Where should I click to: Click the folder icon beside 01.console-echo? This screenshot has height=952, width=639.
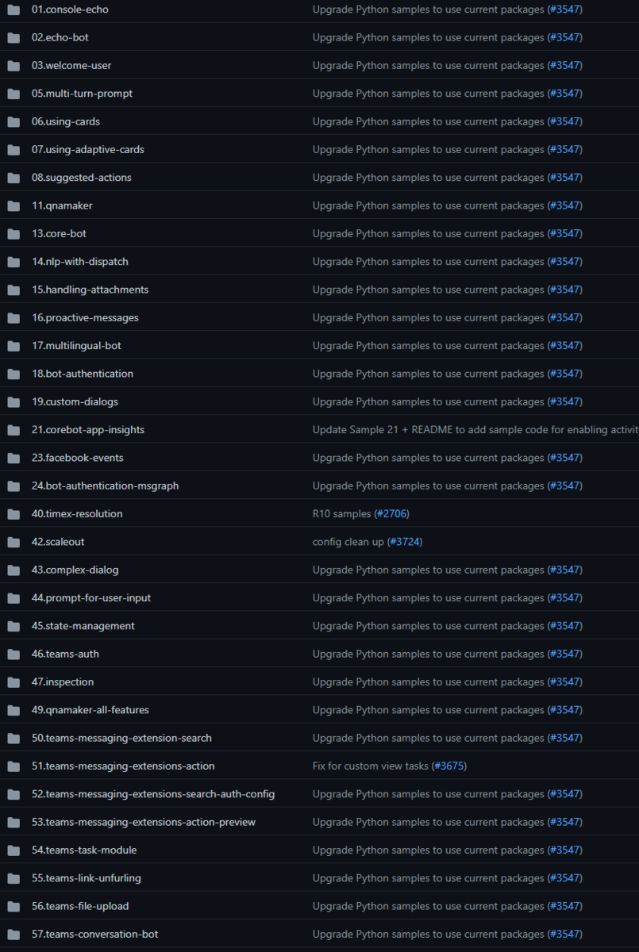pyautogui.click(x=13, y=10)
